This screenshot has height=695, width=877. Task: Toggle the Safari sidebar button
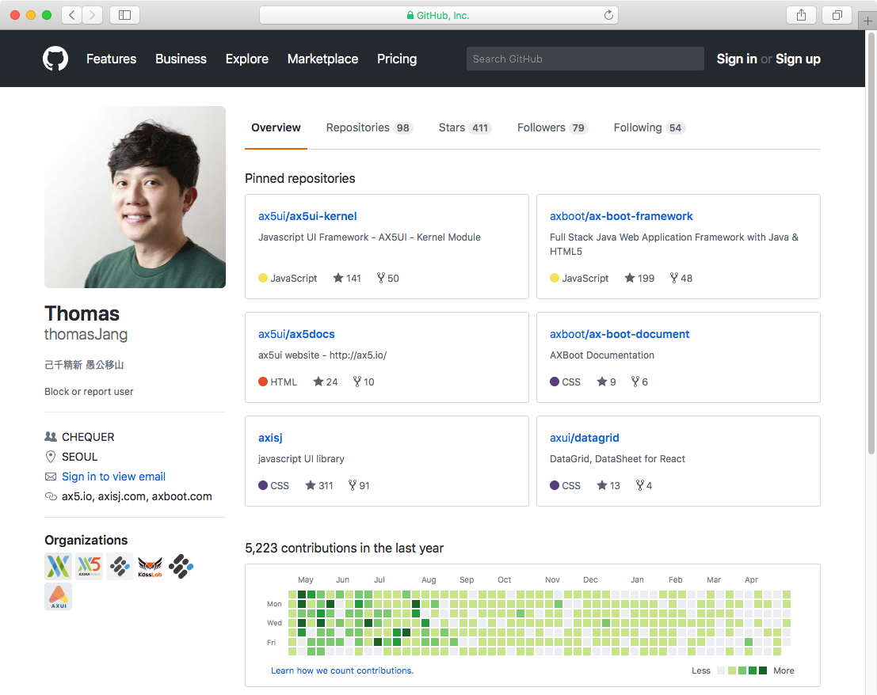tap(124, 15)
